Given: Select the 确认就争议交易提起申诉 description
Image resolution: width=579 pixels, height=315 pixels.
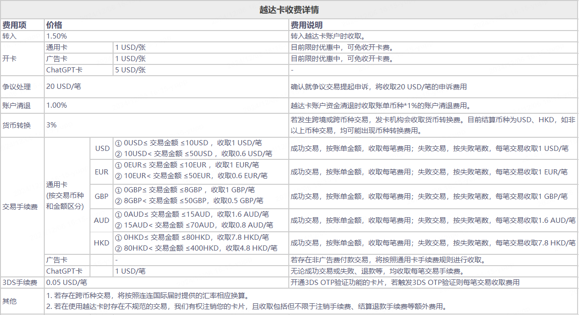Looking at the screenshot, I should (x=379, y=87).
